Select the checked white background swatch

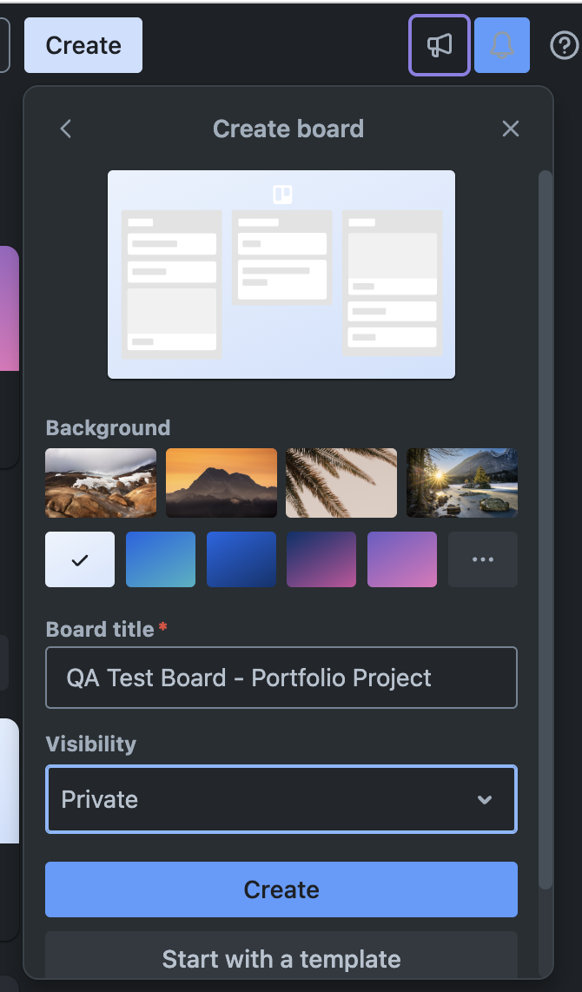pyautogui.click(x=80, y=559)
